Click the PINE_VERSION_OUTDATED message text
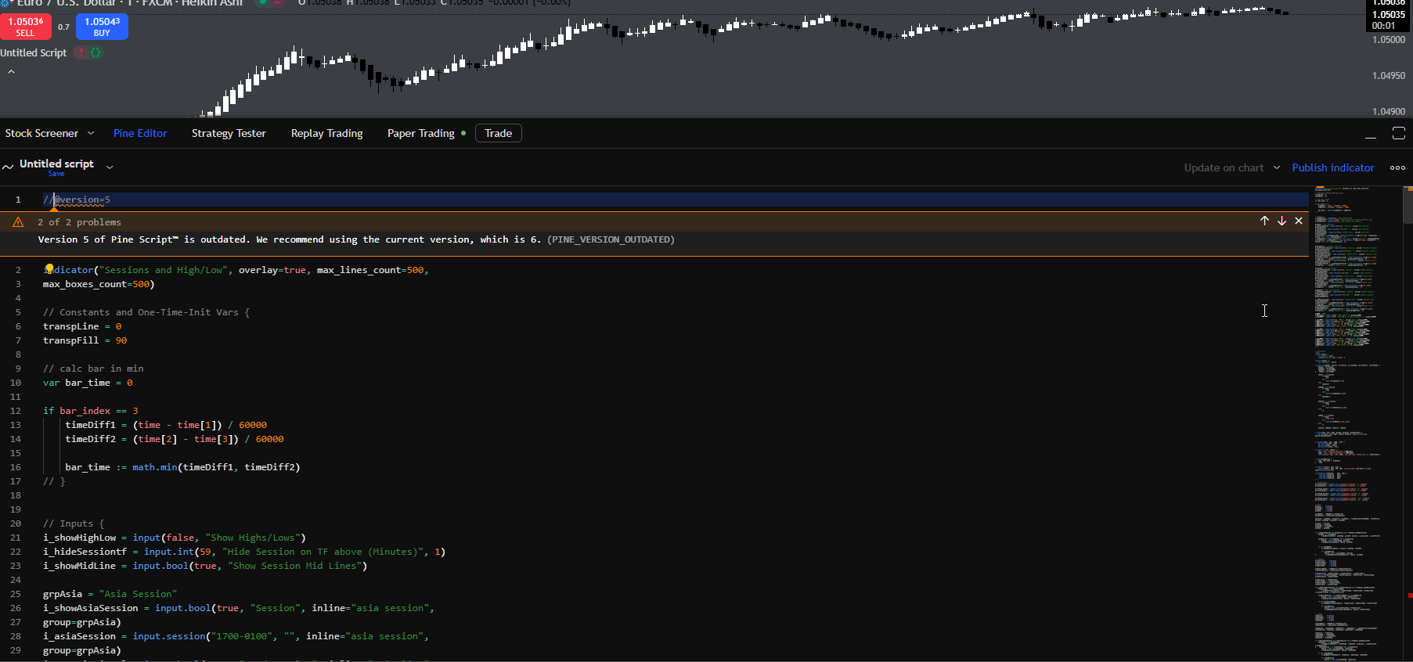1413x662 pixels. coord(611,239)
